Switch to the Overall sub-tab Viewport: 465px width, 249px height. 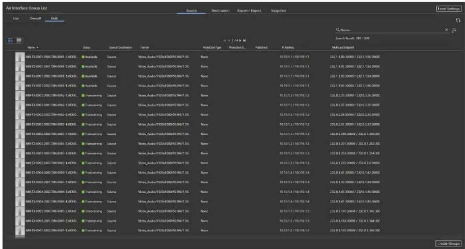[x=35, y=18]
